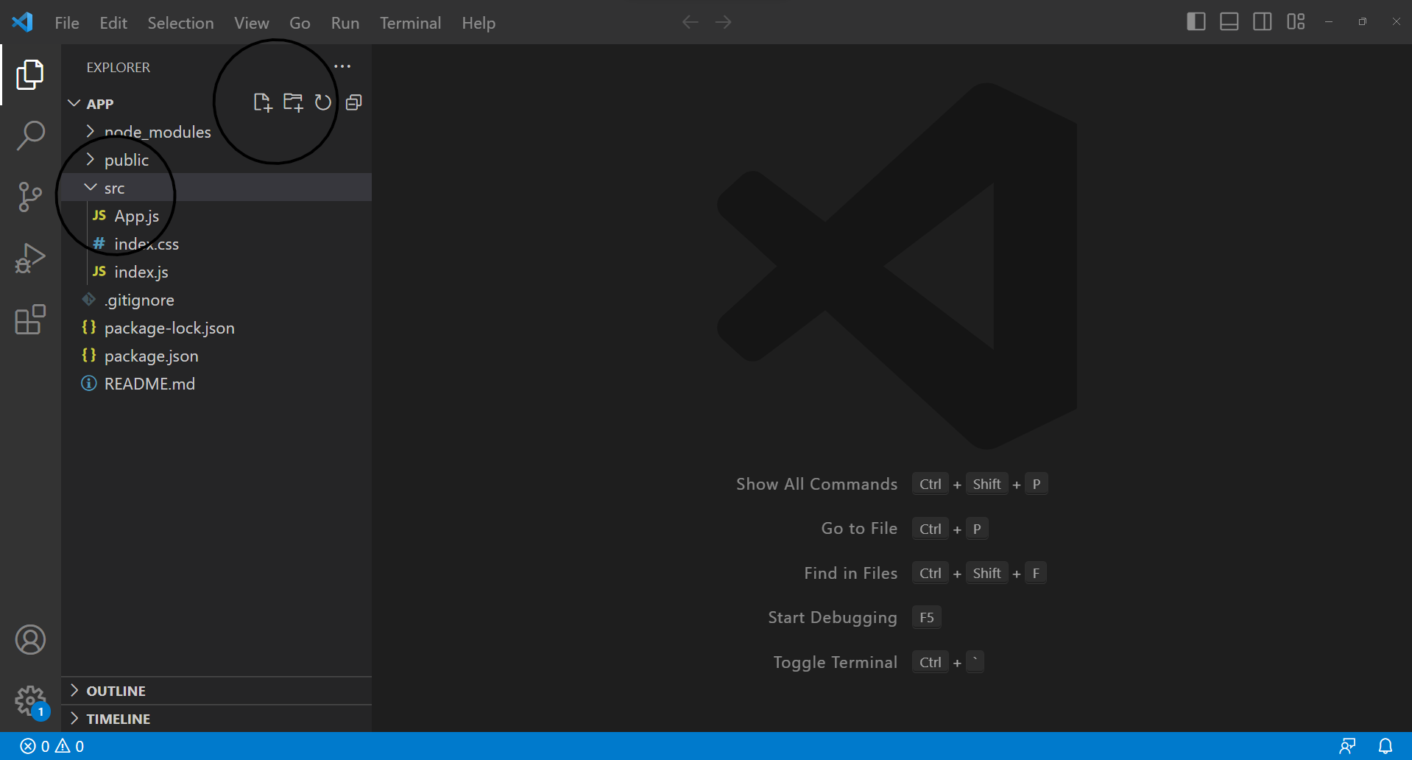1412x760 pixels.
Task: Expand the TIMELINE section
Action: 216,719
